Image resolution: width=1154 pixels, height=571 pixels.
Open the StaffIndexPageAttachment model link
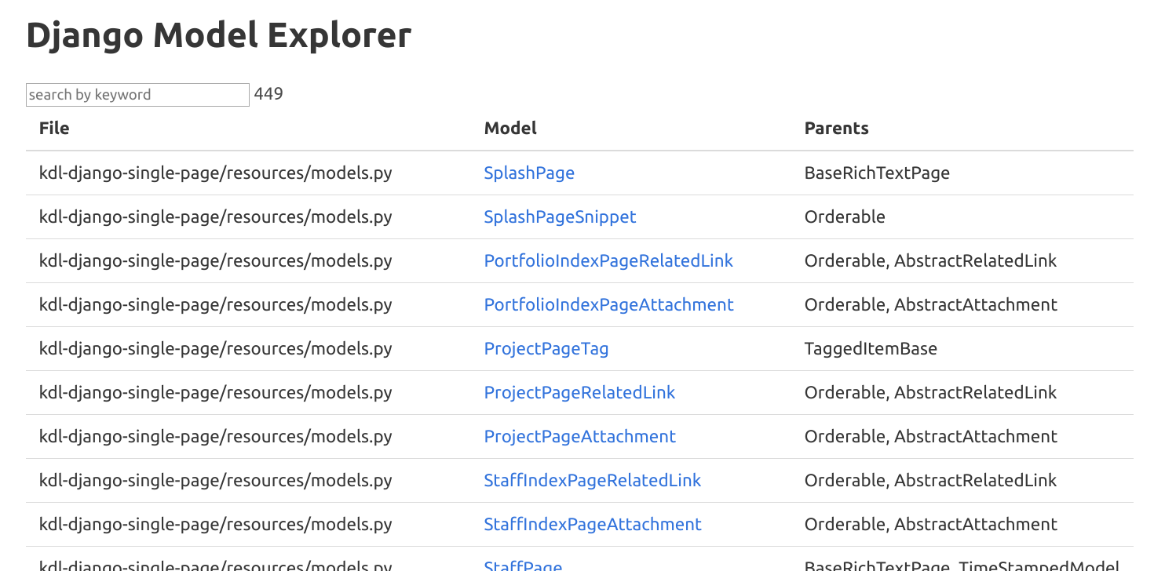[593, 525]
